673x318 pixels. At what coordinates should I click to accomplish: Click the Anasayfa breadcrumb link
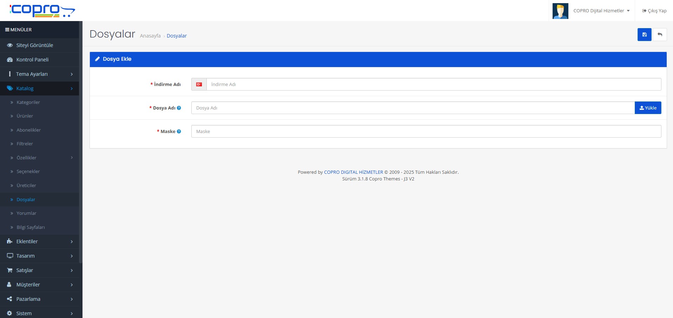click(x=150, y=36)
